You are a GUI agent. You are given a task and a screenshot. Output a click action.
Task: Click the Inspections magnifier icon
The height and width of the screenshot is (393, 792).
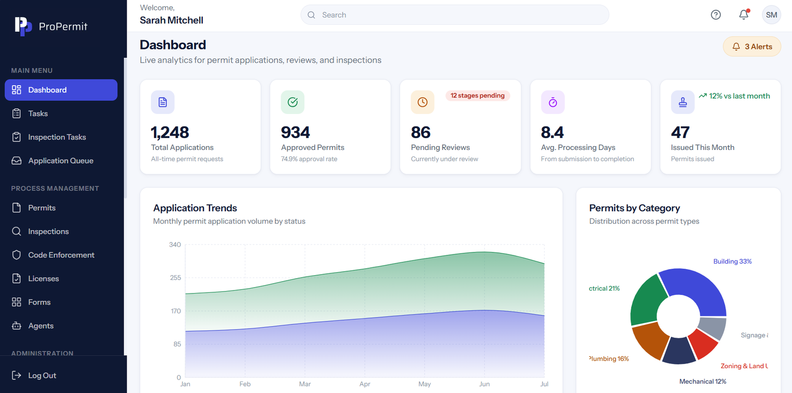pyautogui.click(x=16, y=231)
